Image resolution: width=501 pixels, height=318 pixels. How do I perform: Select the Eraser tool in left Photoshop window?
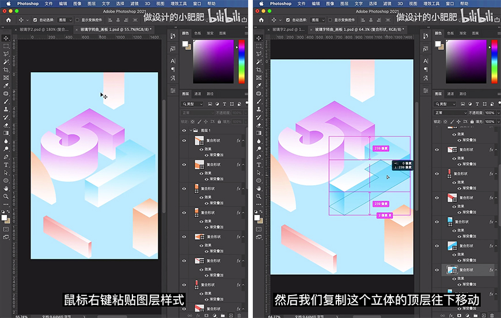(x=6, y=125)
